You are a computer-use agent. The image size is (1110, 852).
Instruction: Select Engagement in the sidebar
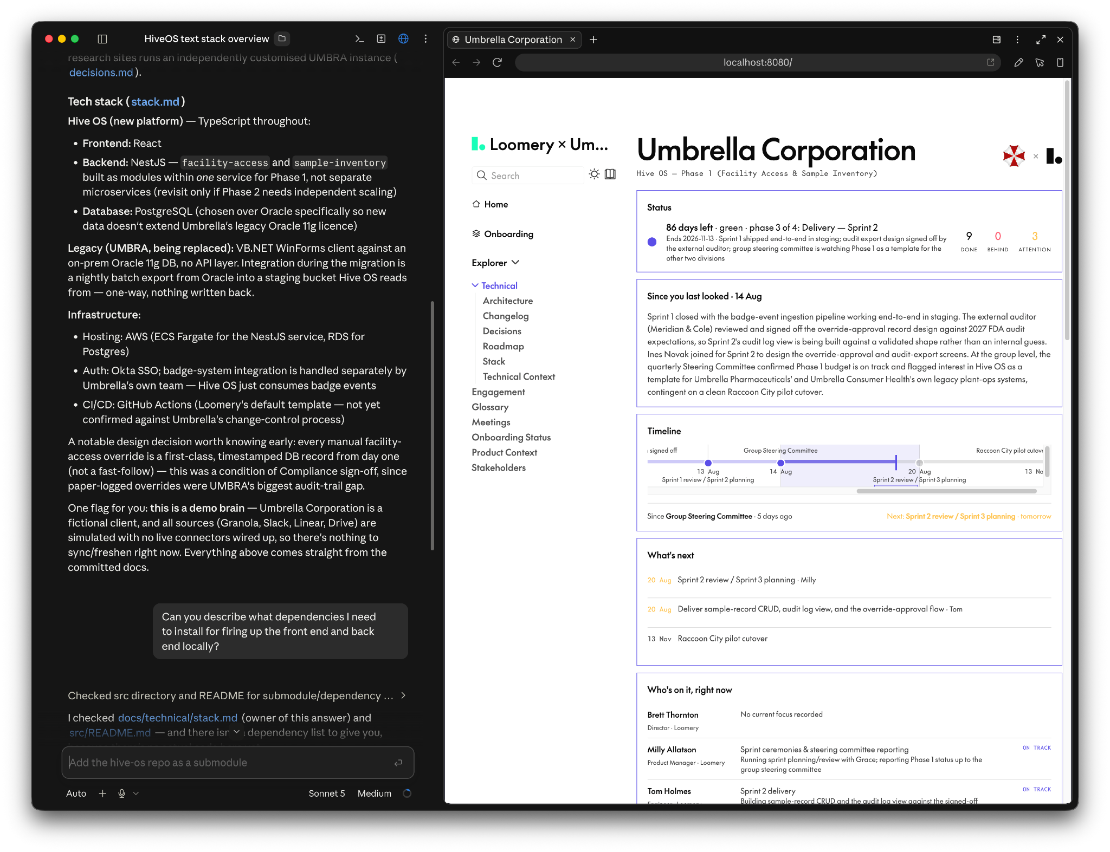pos(498,392)
